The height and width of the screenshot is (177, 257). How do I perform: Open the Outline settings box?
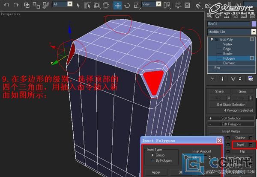tap(251, 138)
